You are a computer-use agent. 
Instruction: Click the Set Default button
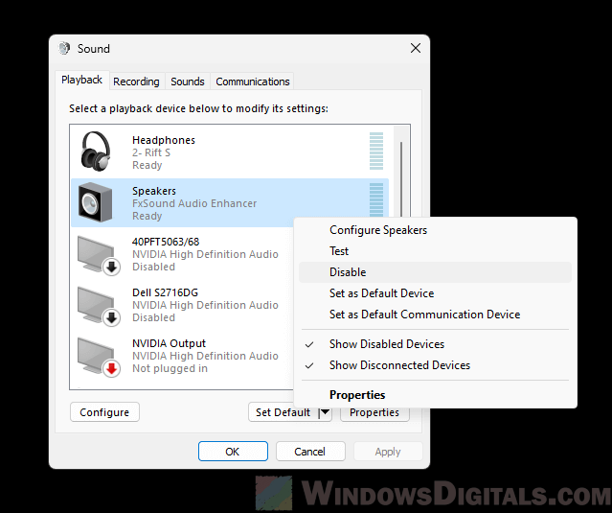point(283,412)
